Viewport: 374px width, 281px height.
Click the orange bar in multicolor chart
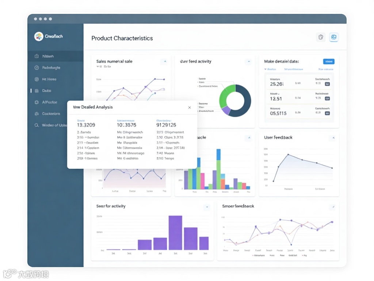[223, 184]
